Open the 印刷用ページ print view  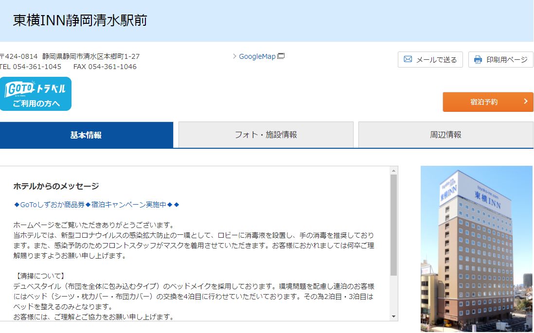click(500, 60)
